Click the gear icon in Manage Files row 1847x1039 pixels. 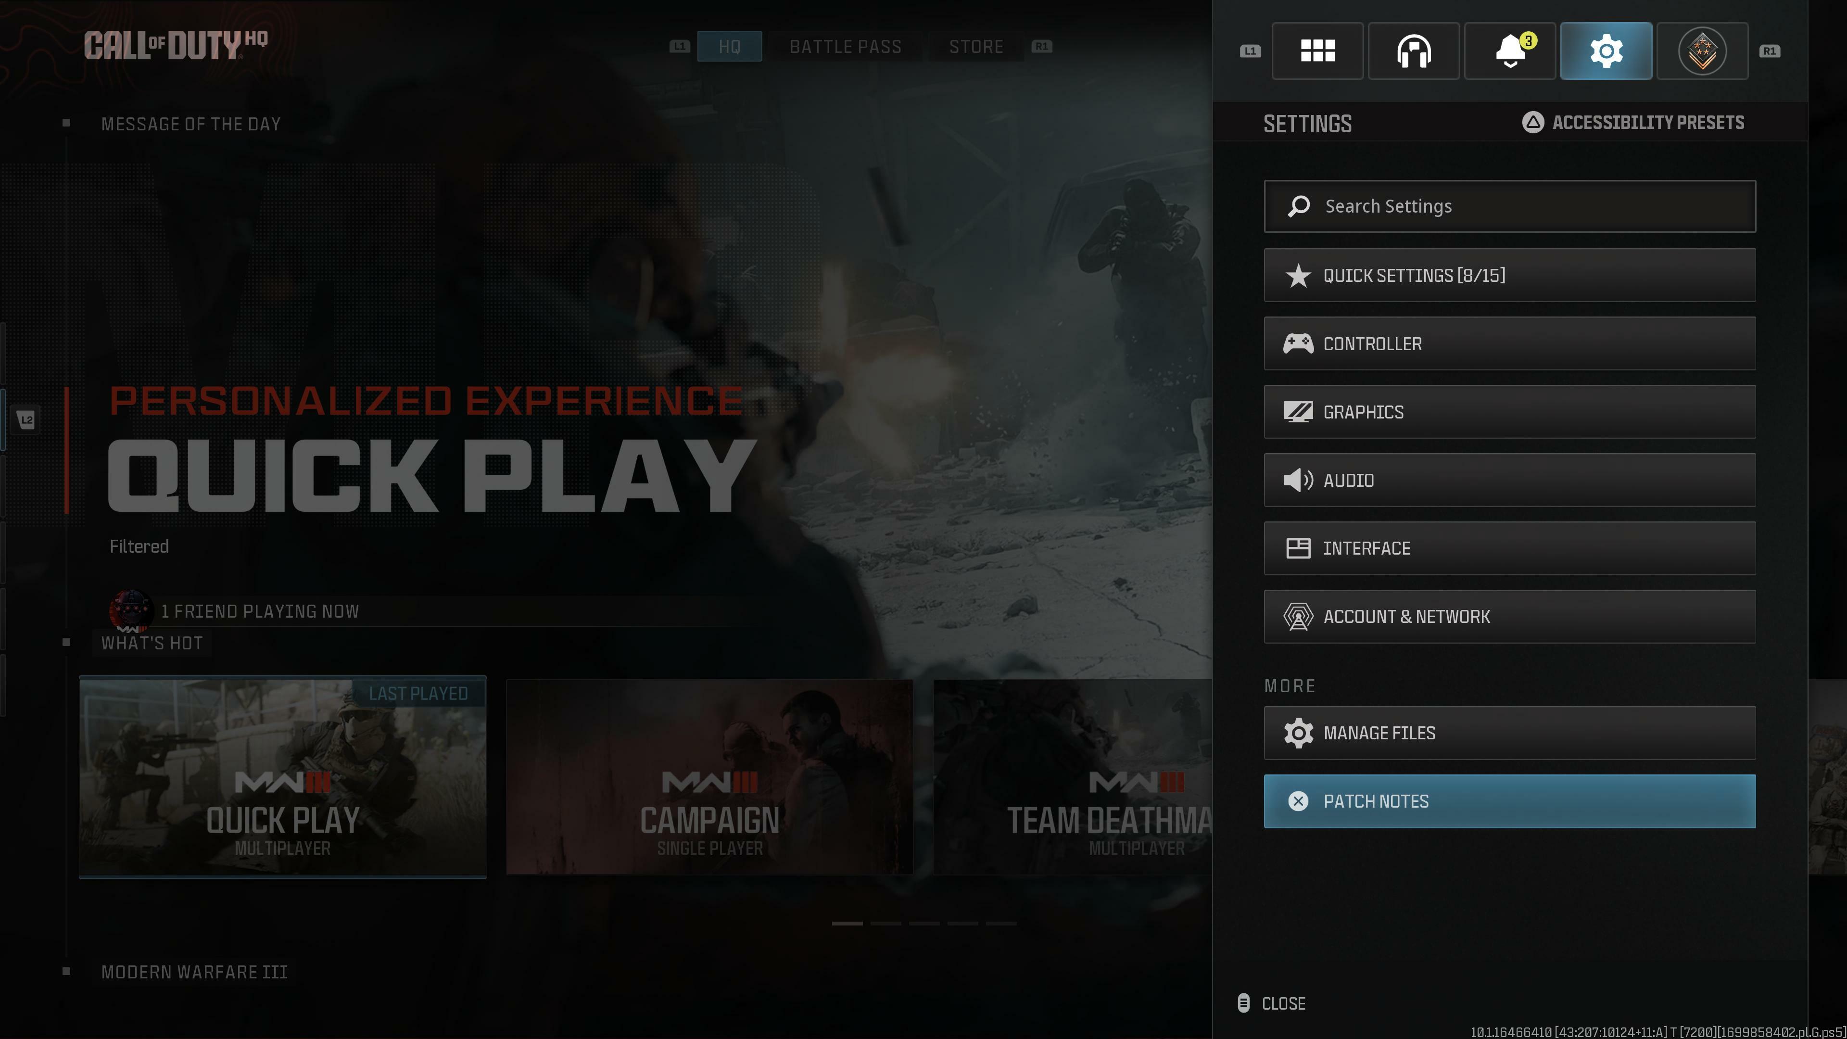[1298, 733]
